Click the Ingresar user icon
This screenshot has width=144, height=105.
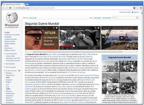(132, 12)
